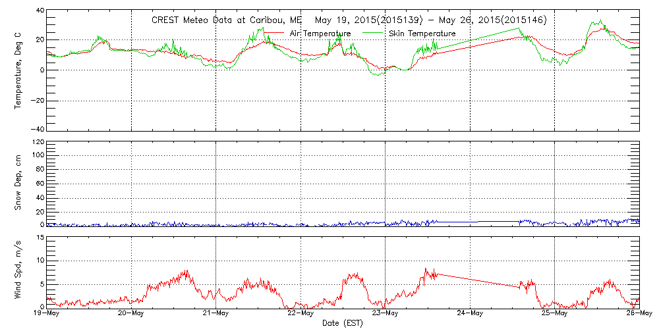Viewport: 659px width, 329px height.
Task: Select the 22-May date tick label
Action: (301, 314)
